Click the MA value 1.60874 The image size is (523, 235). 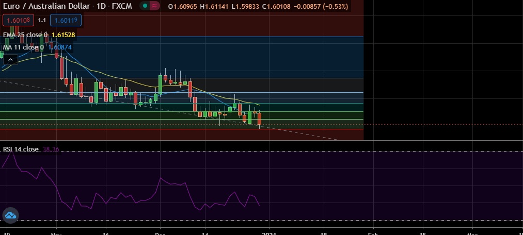pos(60,47)
